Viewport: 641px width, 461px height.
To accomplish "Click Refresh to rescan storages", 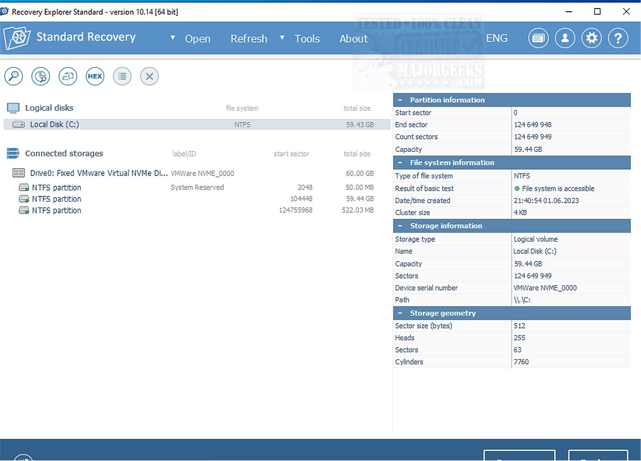I will (x=248, y=38).
